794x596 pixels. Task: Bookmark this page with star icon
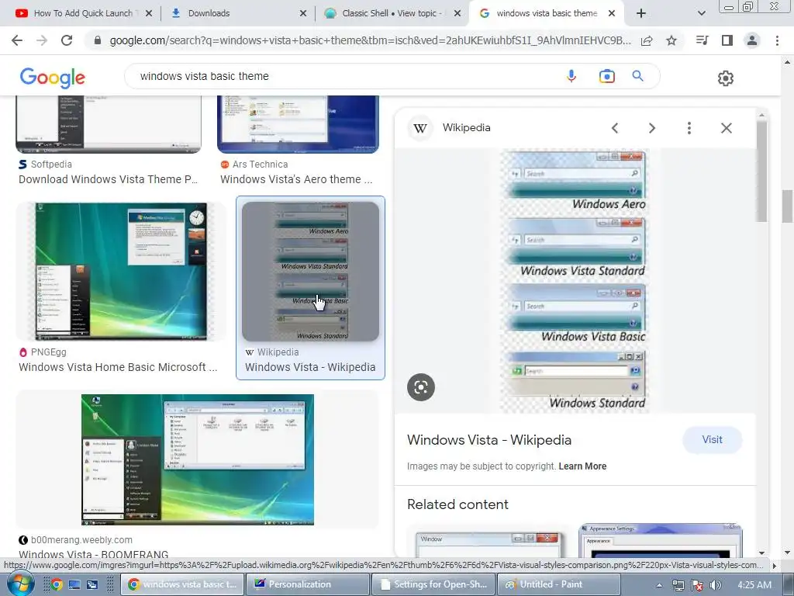point(671,40)
